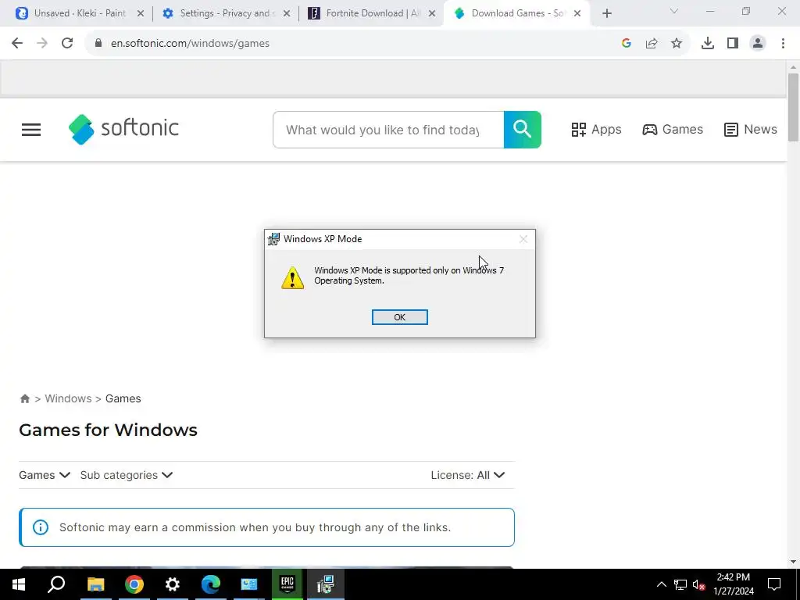Close the Kleki Paint tab

(x=141, y=14)
